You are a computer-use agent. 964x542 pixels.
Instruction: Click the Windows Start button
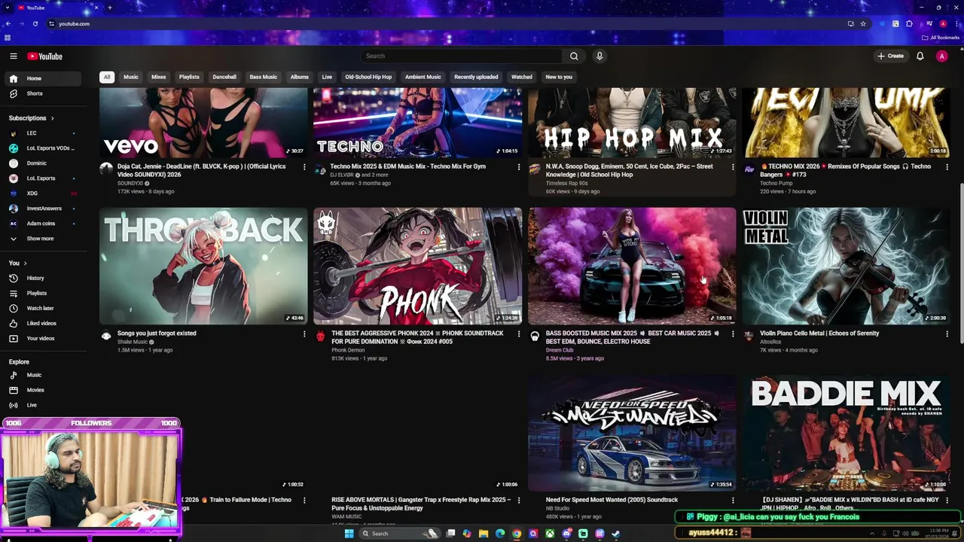tap(349, 534)
